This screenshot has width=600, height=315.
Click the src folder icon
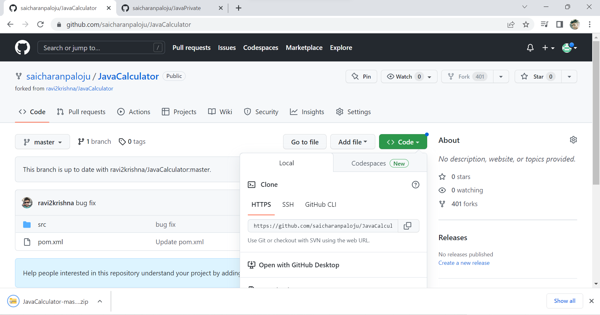coord(27,224)
